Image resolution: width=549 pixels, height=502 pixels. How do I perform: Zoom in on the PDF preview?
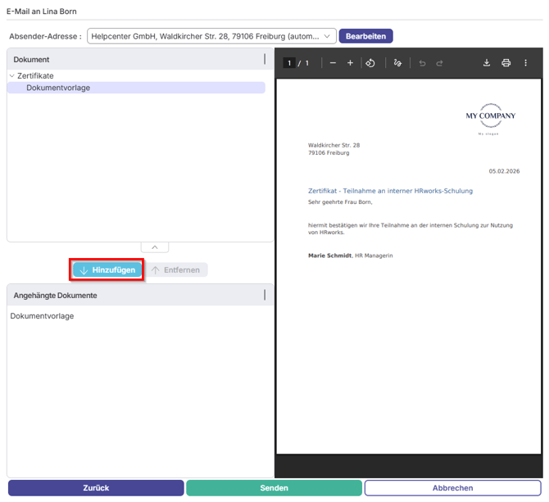pos(350,63)
